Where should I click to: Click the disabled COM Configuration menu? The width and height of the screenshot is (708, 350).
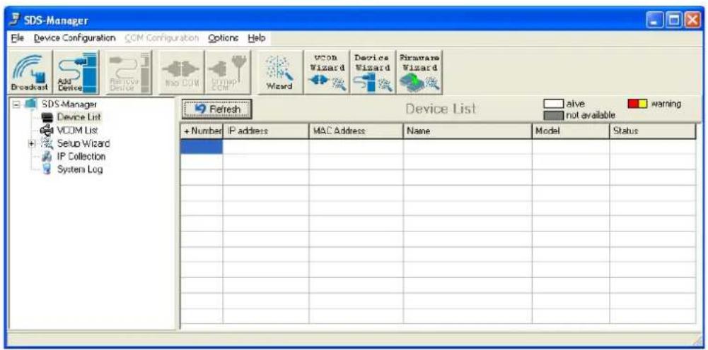[x=162, y=38]
